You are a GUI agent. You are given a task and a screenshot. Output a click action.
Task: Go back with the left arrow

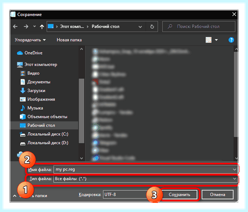(15, 26)
